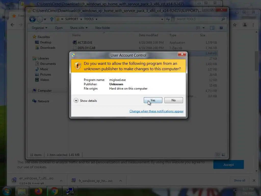Screen dimensions: 261x196
Task: Click Open in Explorer toolbar
Action: coord(59,28)
